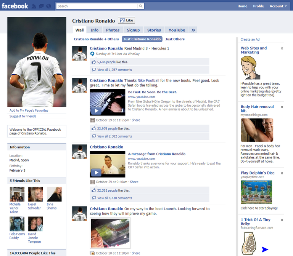
Task: Open the boot launch photo thumbnail
Action: pos(110,233)
